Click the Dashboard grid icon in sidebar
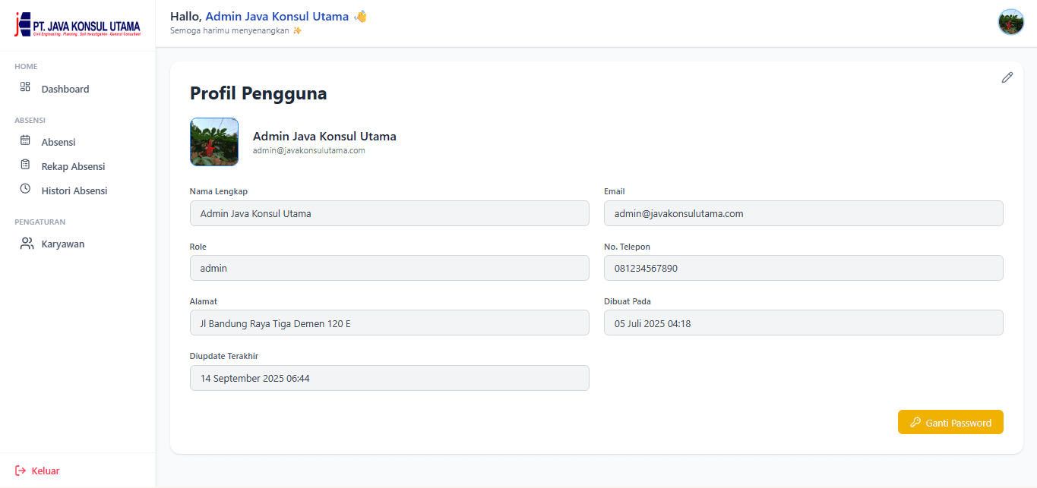1037x488 pixels. (25, 87)
